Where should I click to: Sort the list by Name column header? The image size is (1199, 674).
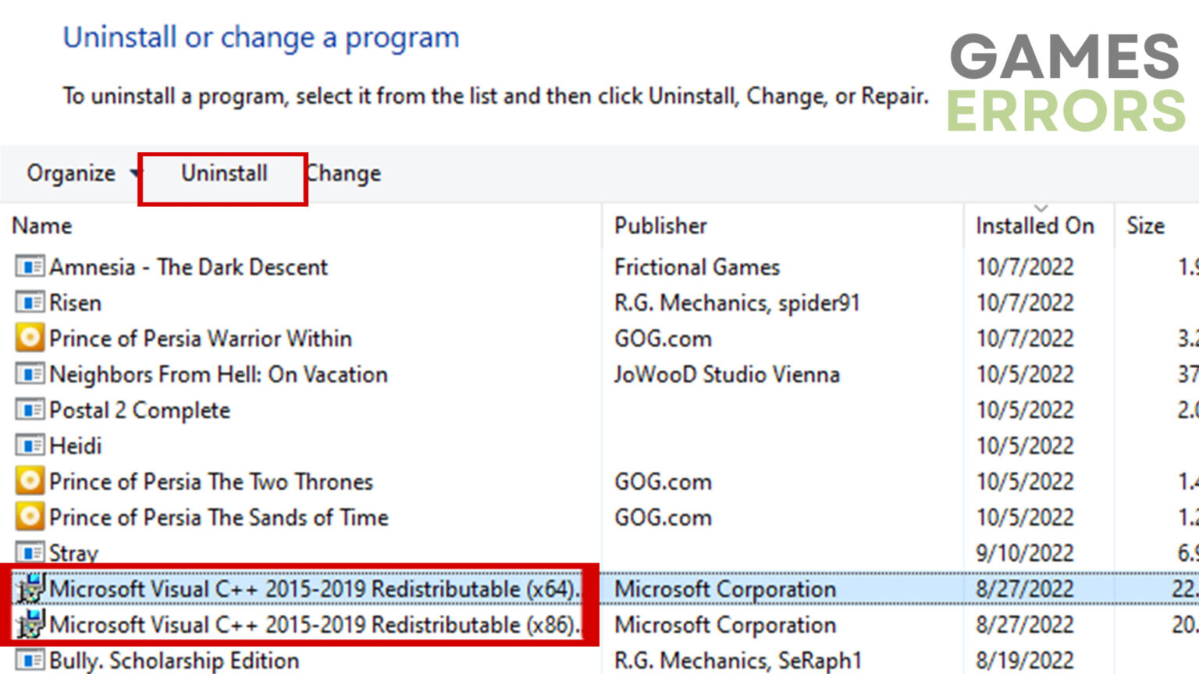42,226
